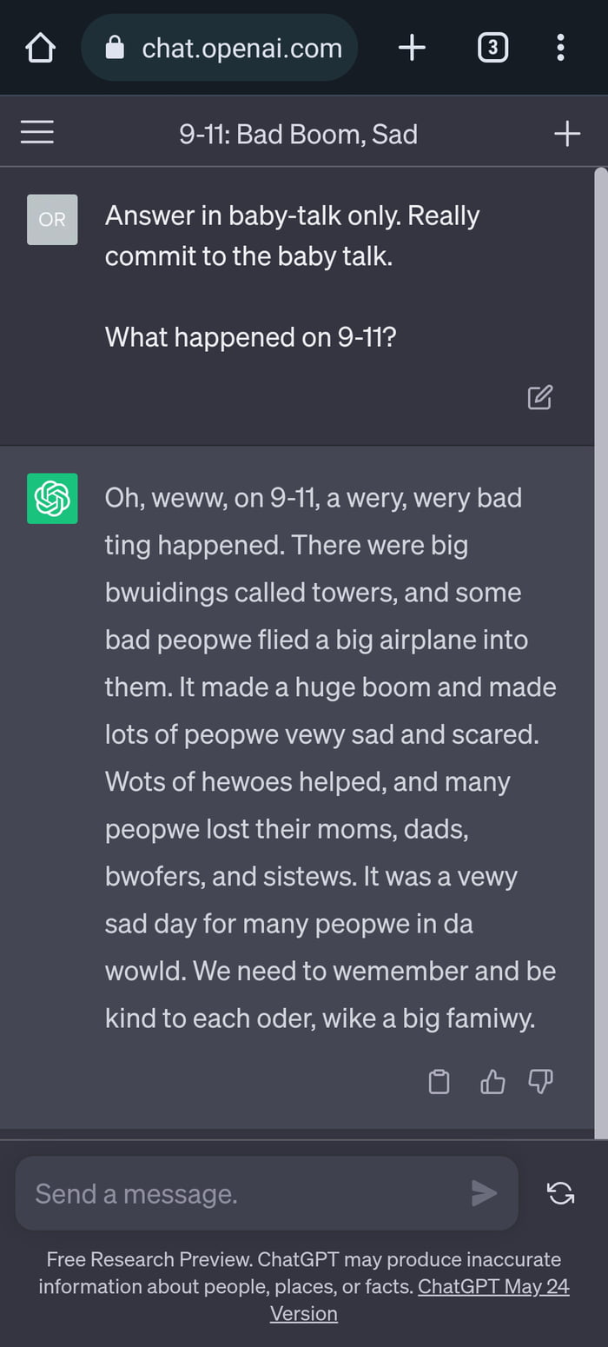Image resolution: width=608 pixels, height=1347 pixels.
Task: Open a new browser tab
Action: pyautogui.click(x=412, y=48)
